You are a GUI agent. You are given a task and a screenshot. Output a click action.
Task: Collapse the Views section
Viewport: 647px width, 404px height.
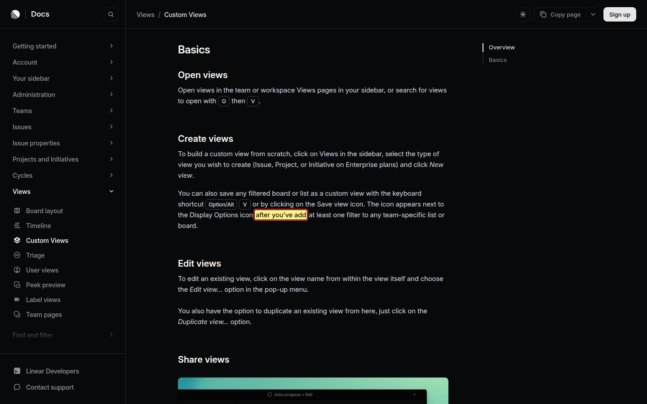tap(63, 192)
